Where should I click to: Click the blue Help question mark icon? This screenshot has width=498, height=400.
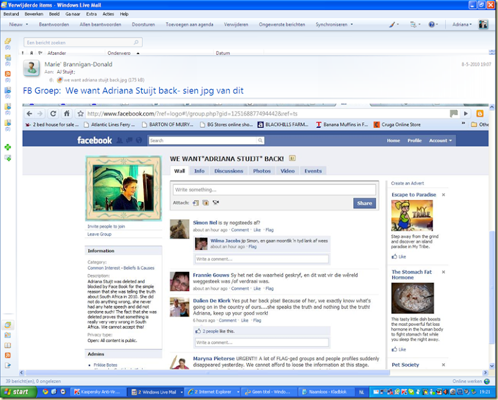click(x=431, y=24)
